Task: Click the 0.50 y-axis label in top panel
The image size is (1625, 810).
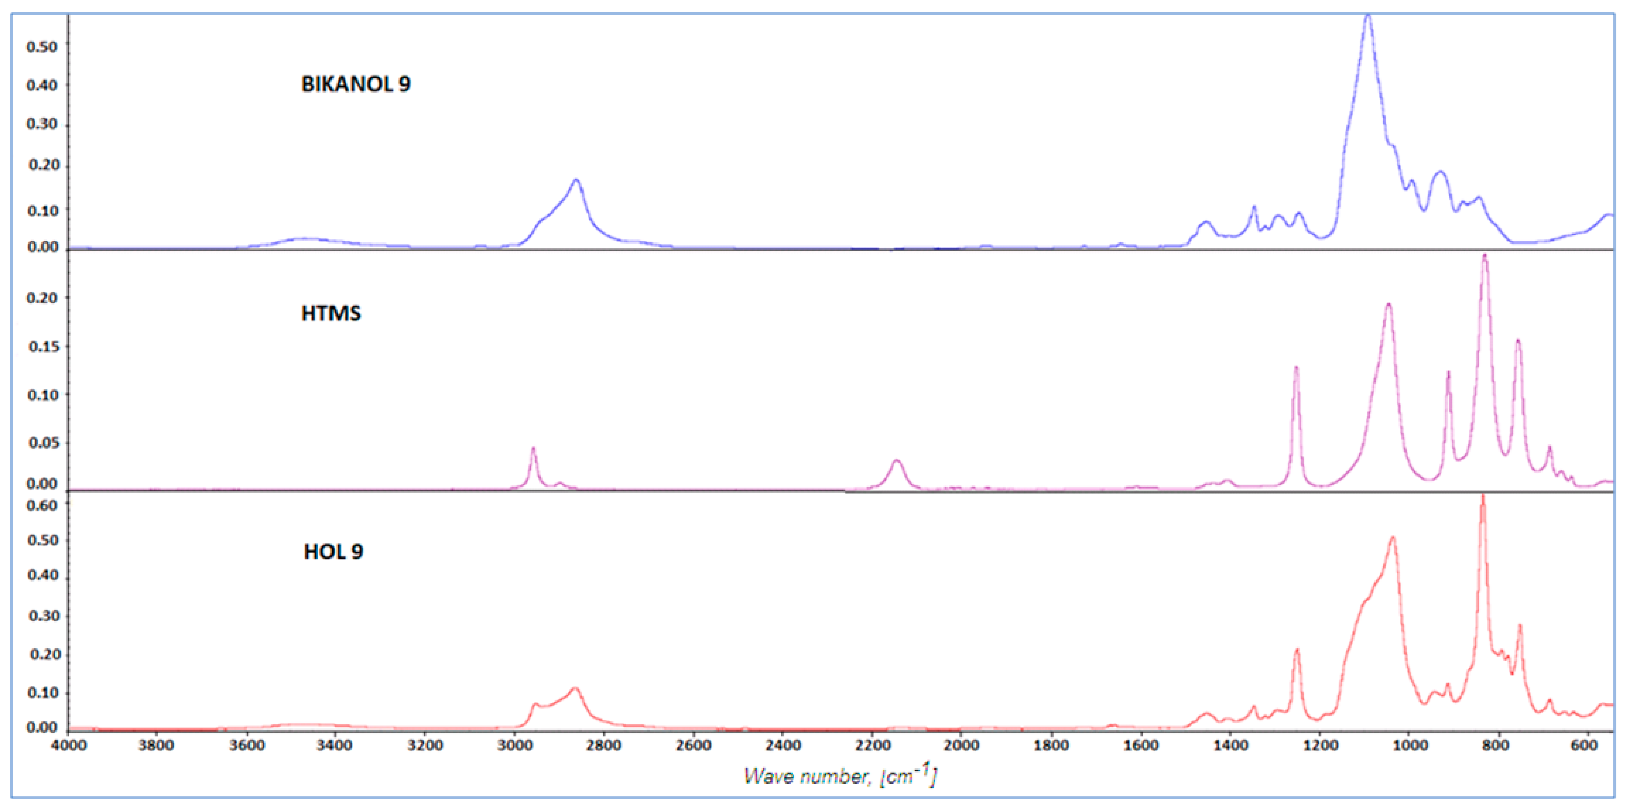Action: pos(41,46)
